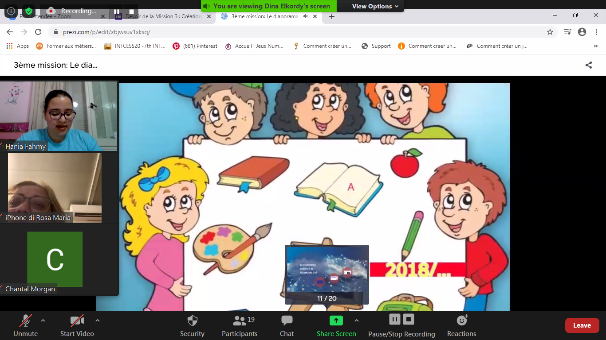
Task: Click the meeting information icon
Action: click(x=11, y=11)
